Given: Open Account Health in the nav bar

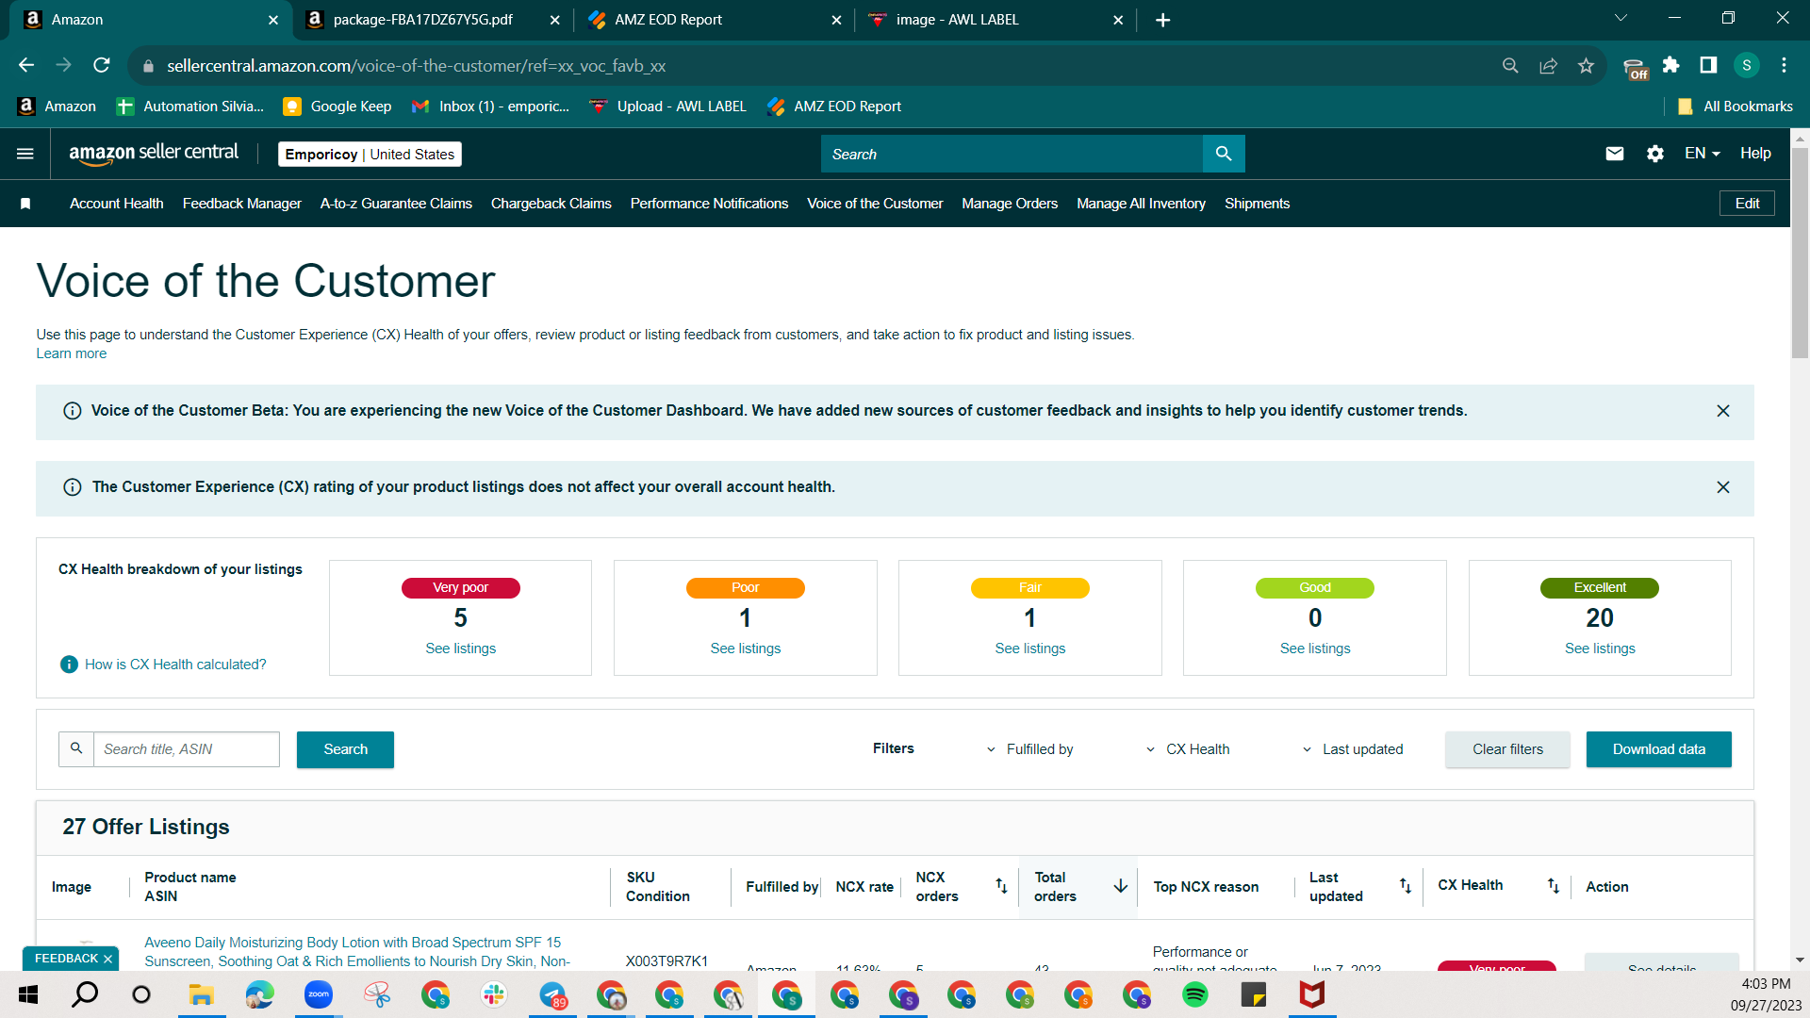Looking at the screenshot, I should 117,204.
